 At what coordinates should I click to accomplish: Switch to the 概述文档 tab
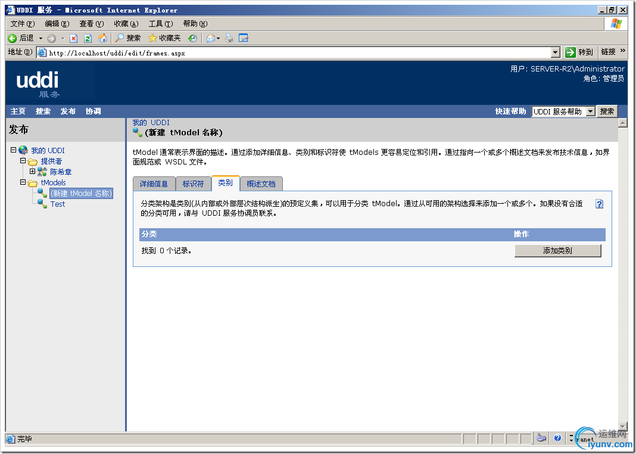pyautogui.click(x=261, y=184)
